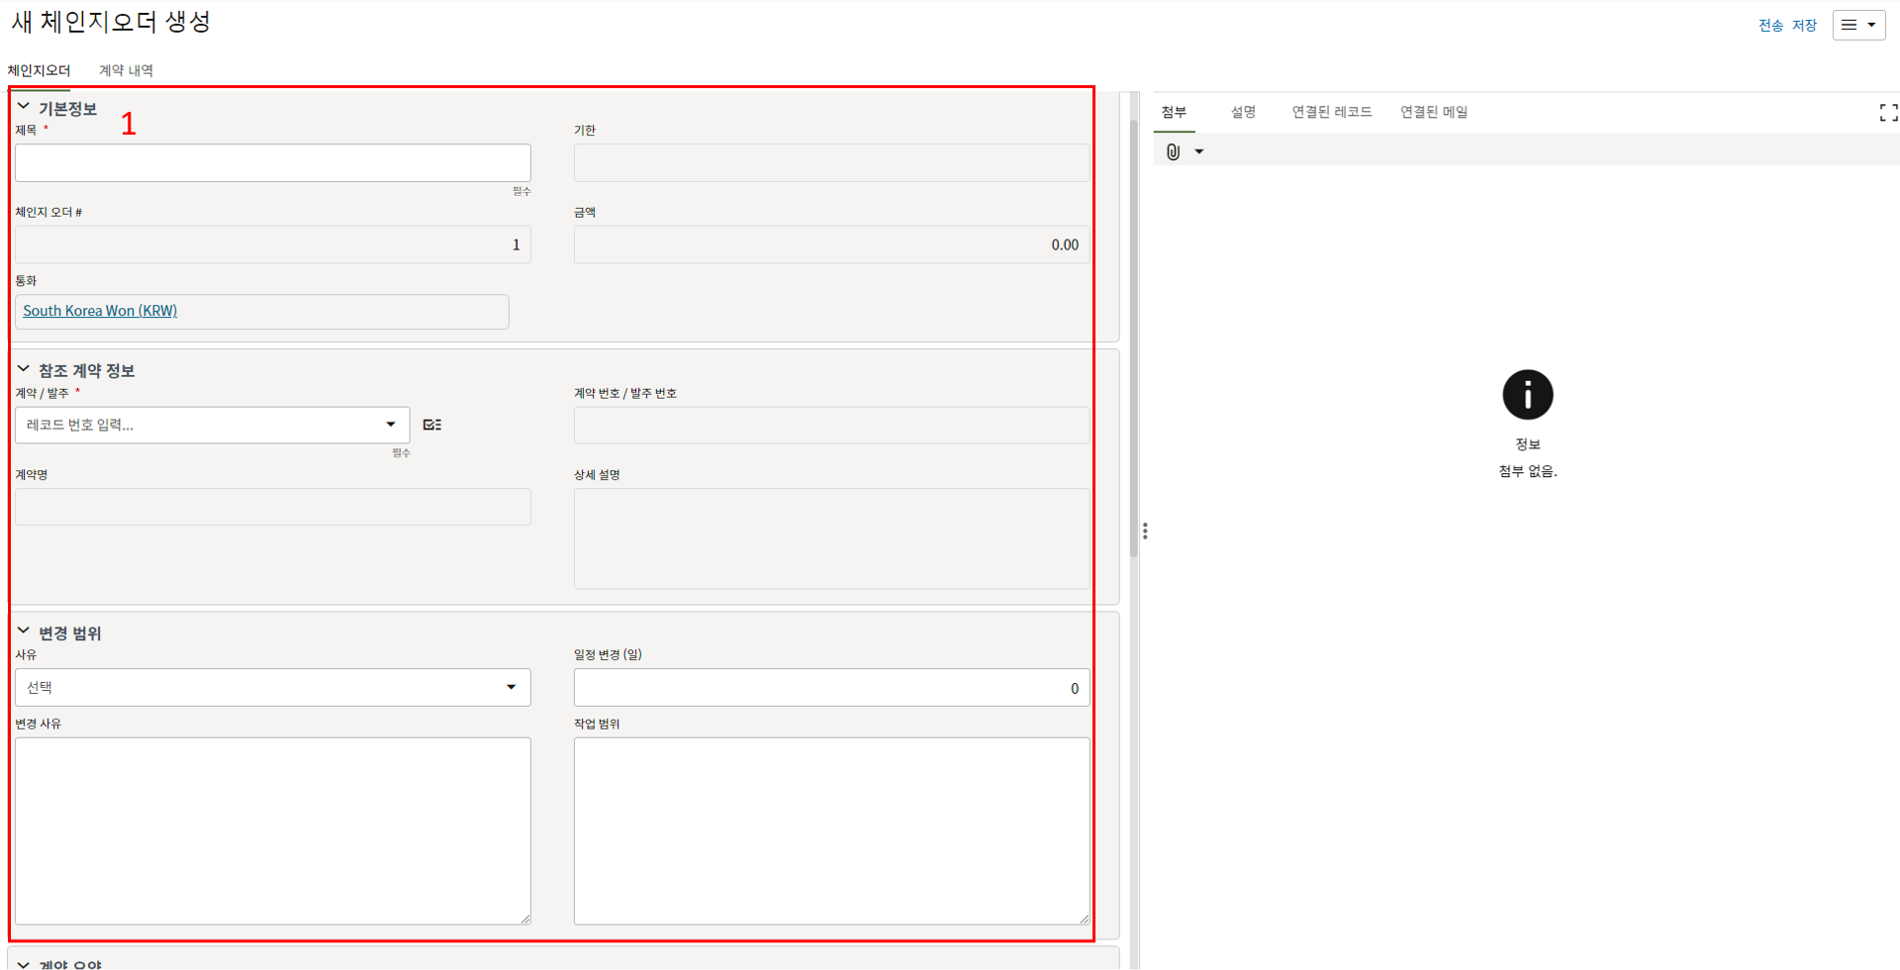
Task: Open the 연결된 메일 tab
Action: 1433,112
